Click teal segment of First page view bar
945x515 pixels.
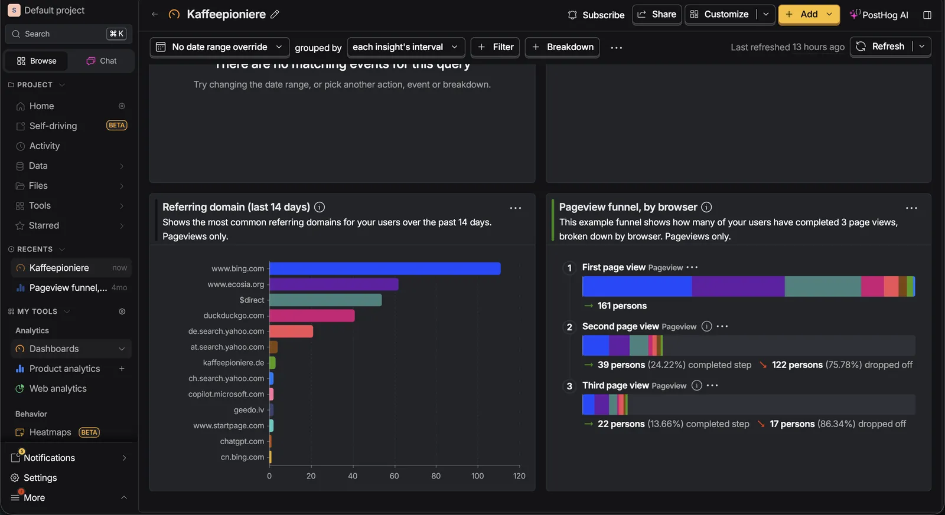(823, 286)
